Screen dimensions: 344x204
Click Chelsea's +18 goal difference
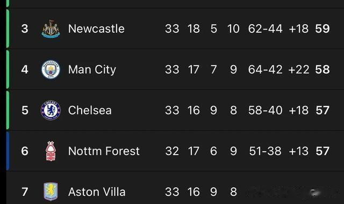[x=299, y=110]
